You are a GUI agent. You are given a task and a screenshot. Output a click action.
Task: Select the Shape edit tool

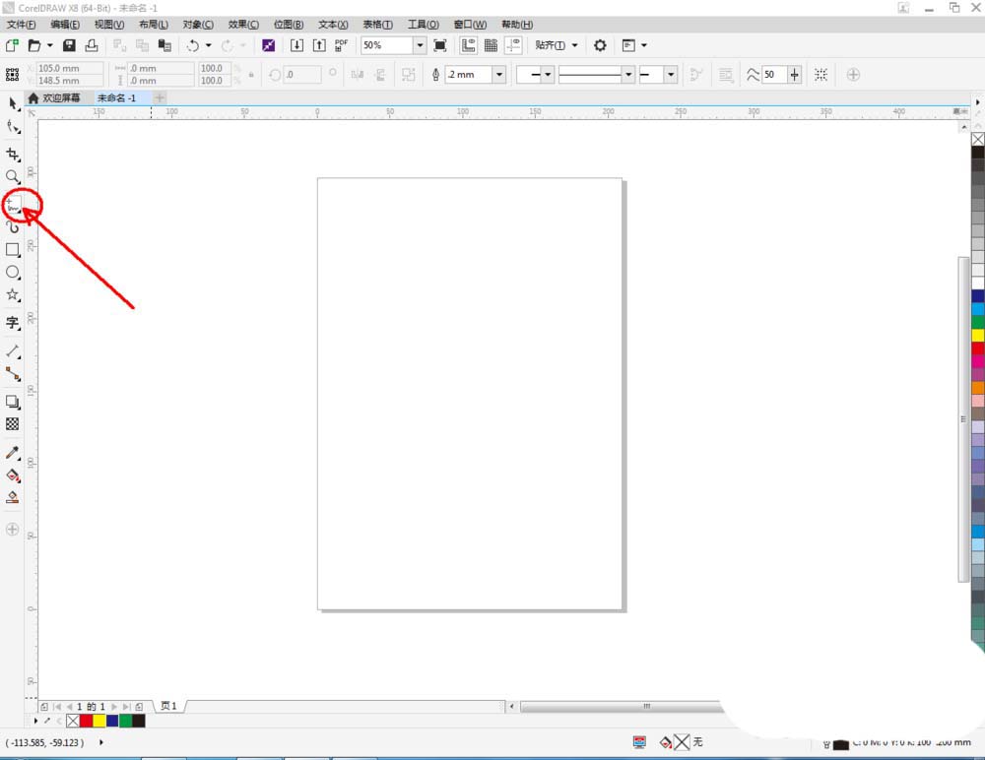click(13, 127)
